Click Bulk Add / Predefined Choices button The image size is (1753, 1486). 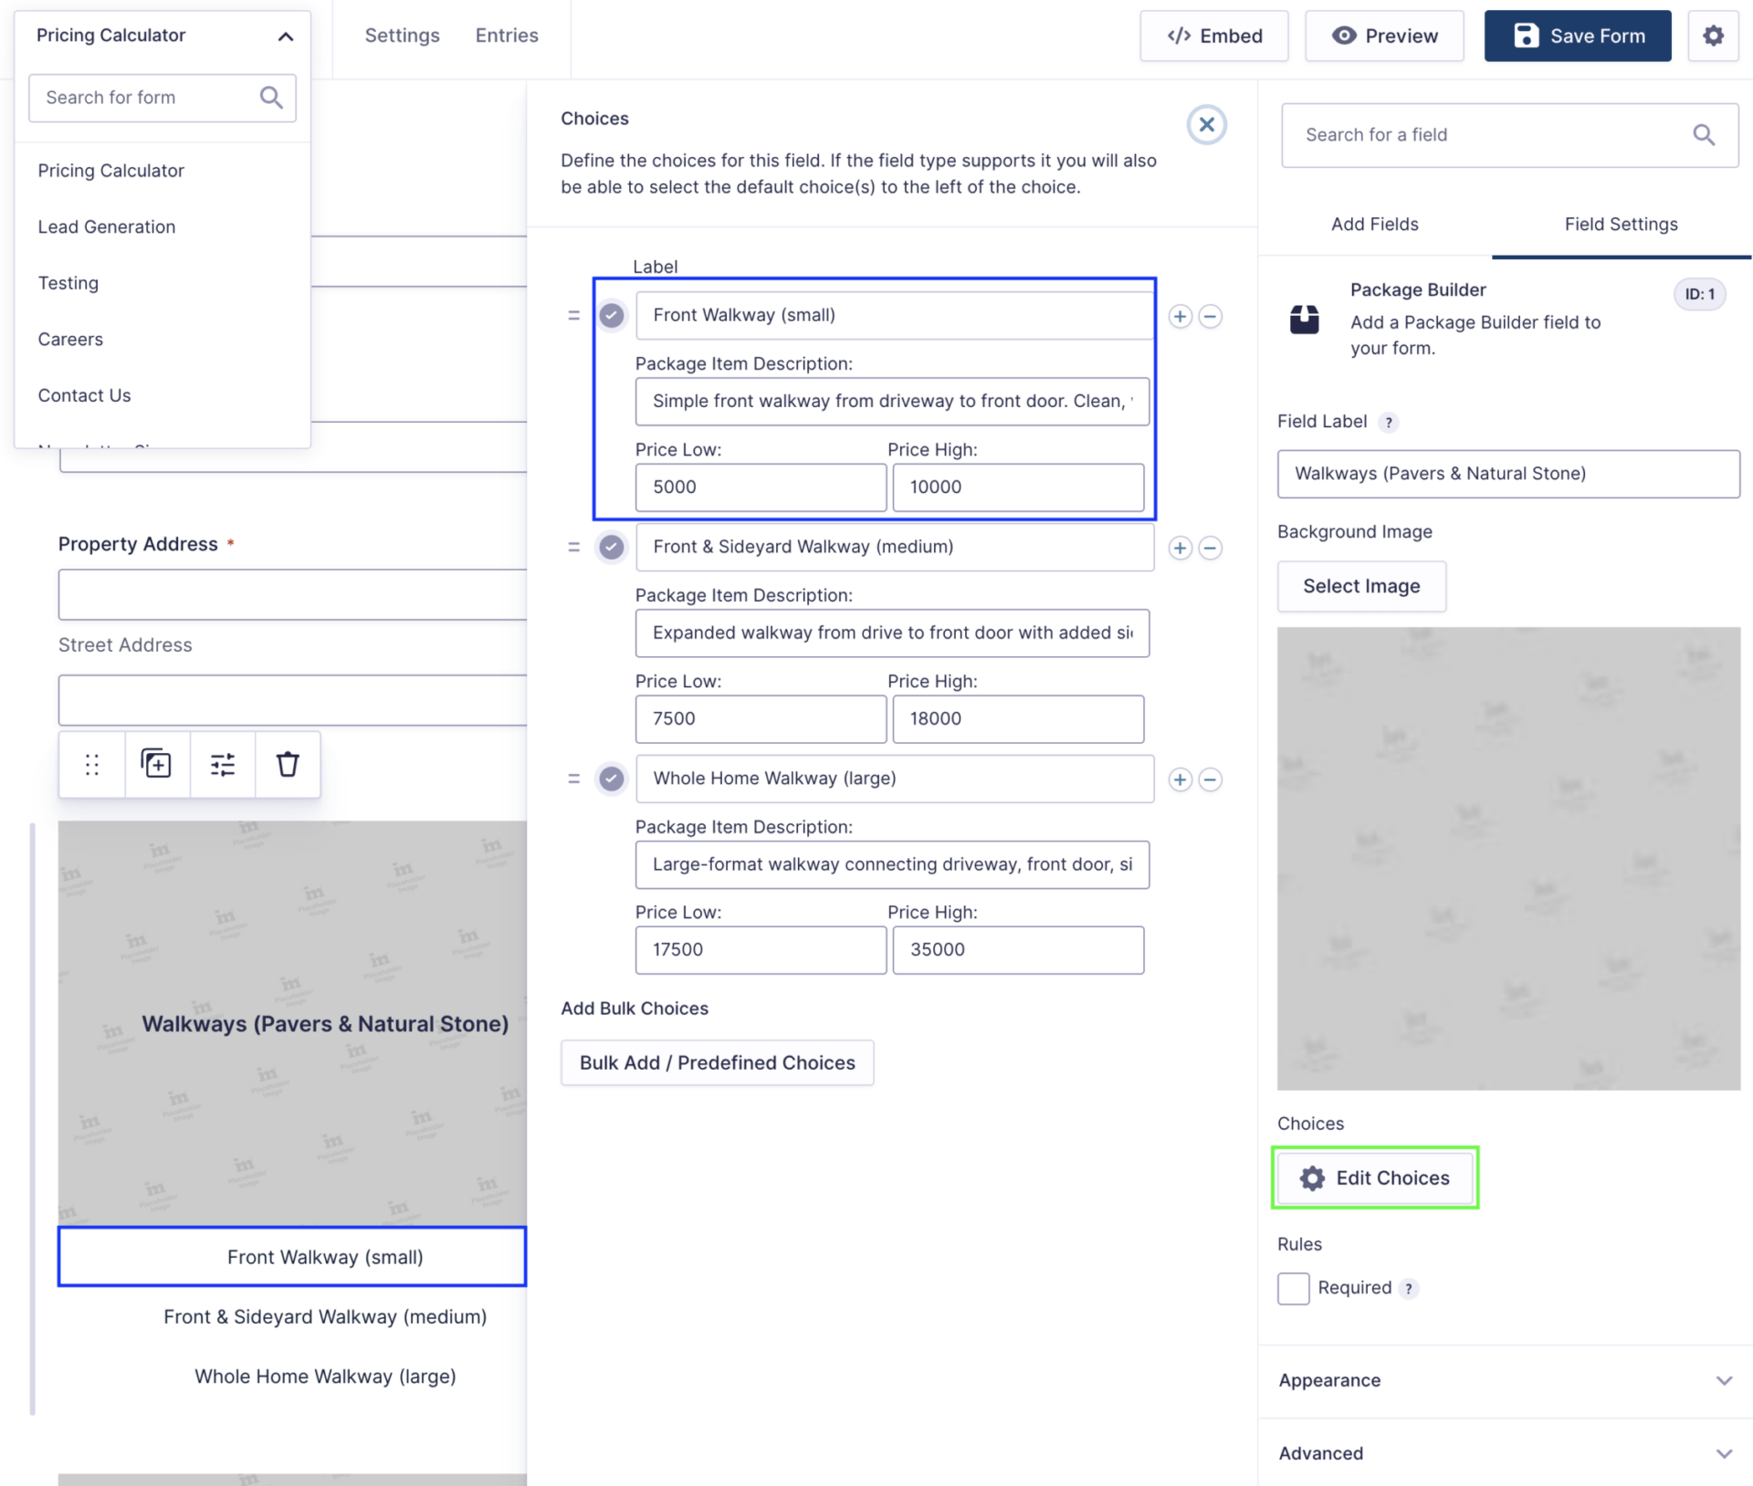[x=717, y=1062]
